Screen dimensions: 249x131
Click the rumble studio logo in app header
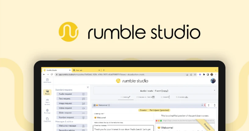[x=132, y=81]
